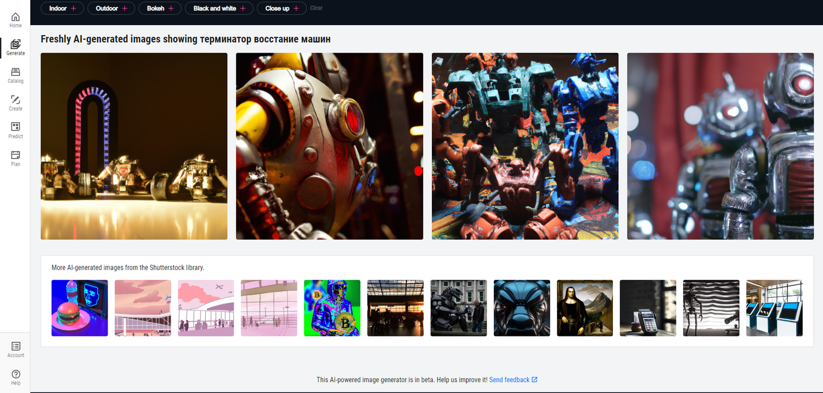
Task: Open the black and white skeleton robot thumbnail
Action: [711, 308]
